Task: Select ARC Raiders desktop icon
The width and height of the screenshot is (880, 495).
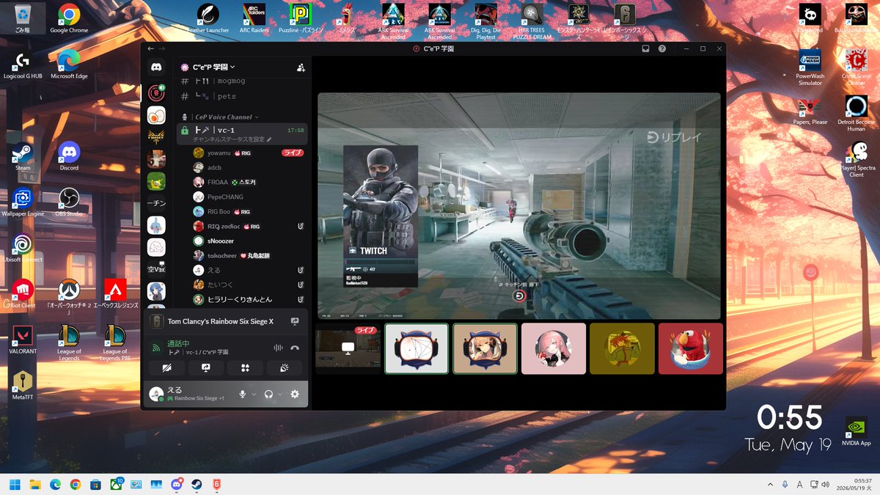Action: (254, 19)
